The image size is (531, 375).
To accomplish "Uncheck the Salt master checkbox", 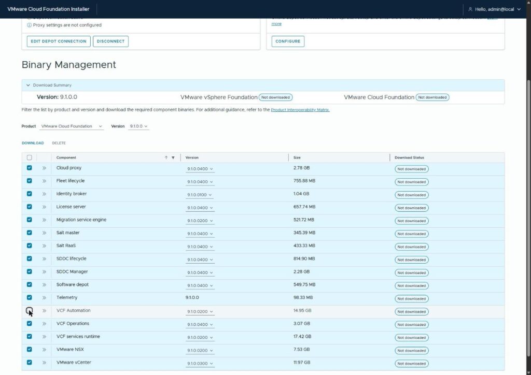I will (30, 233).
